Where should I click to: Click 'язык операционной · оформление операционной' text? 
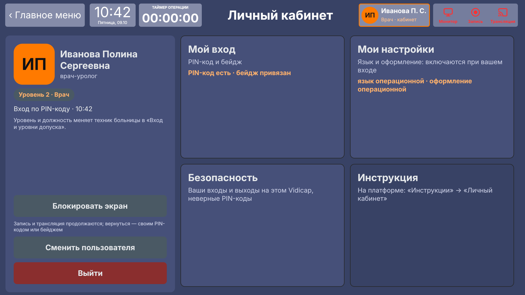pos(415,85)
